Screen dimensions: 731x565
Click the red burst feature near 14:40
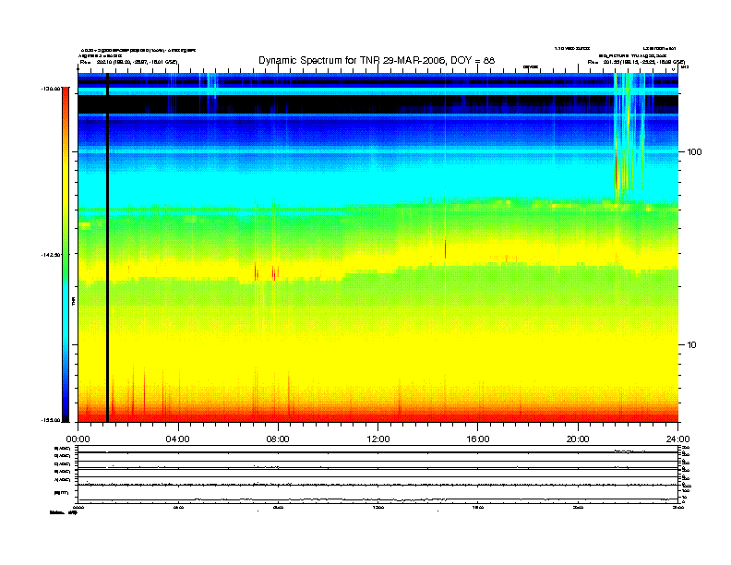coord(445,248)
